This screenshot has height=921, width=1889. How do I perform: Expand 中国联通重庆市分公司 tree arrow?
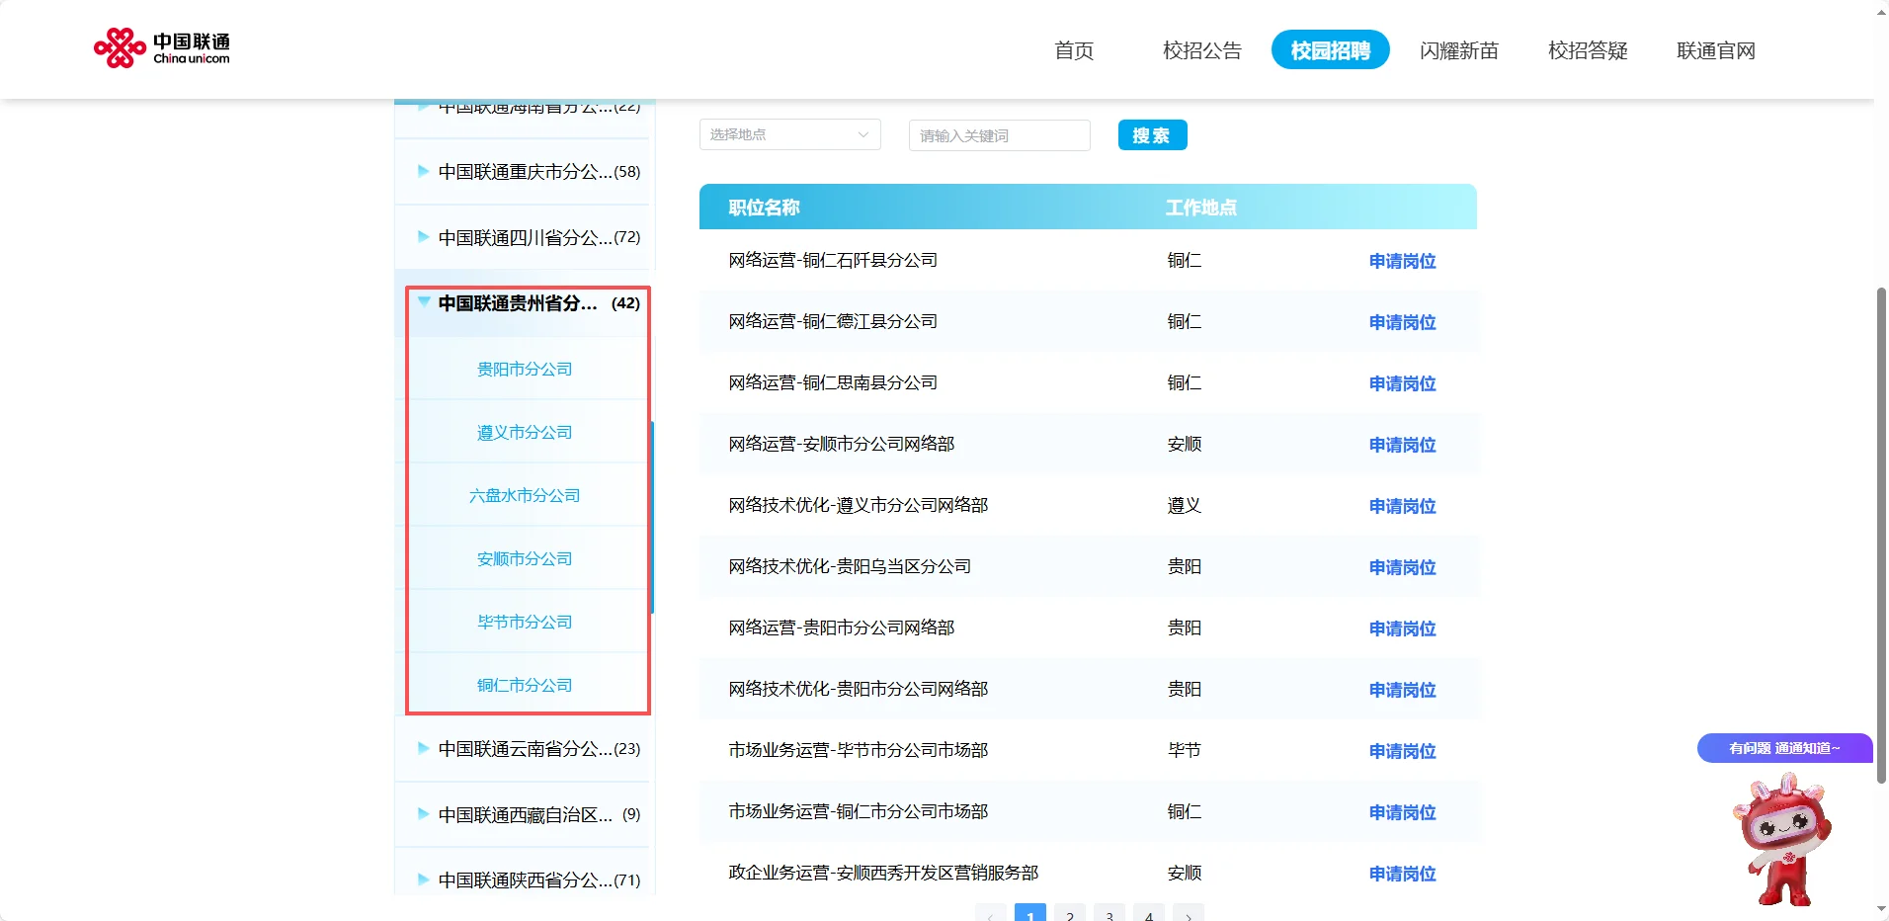pyautogui.click(x=423, y=171)
